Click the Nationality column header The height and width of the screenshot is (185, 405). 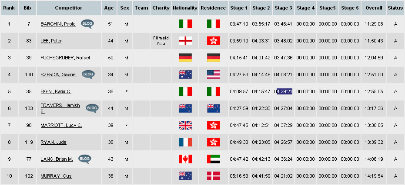click(x=185, y=8)
